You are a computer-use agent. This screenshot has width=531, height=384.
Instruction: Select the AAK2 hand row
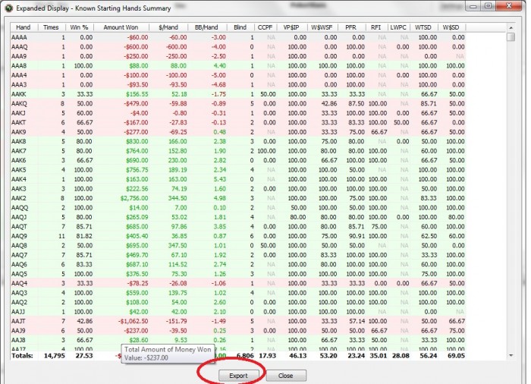(x=238, y=198)
